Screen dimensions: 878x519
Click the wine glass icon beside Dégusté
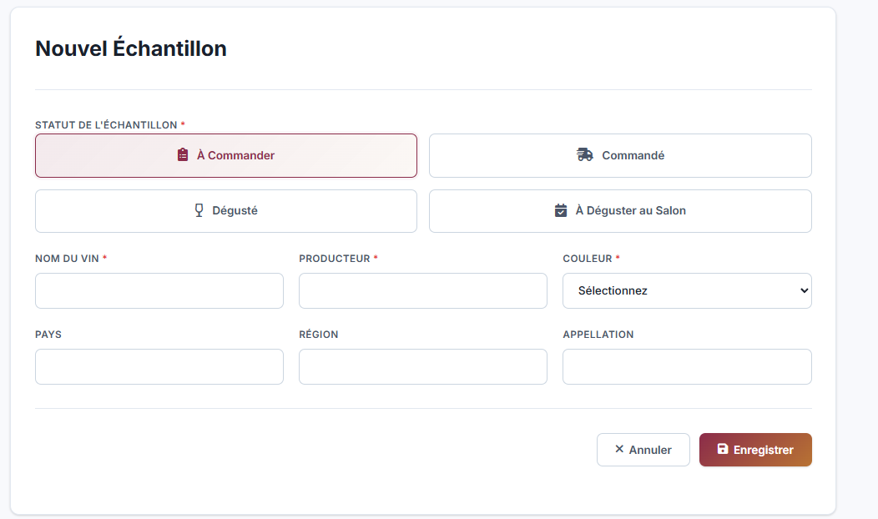(199, 210)
